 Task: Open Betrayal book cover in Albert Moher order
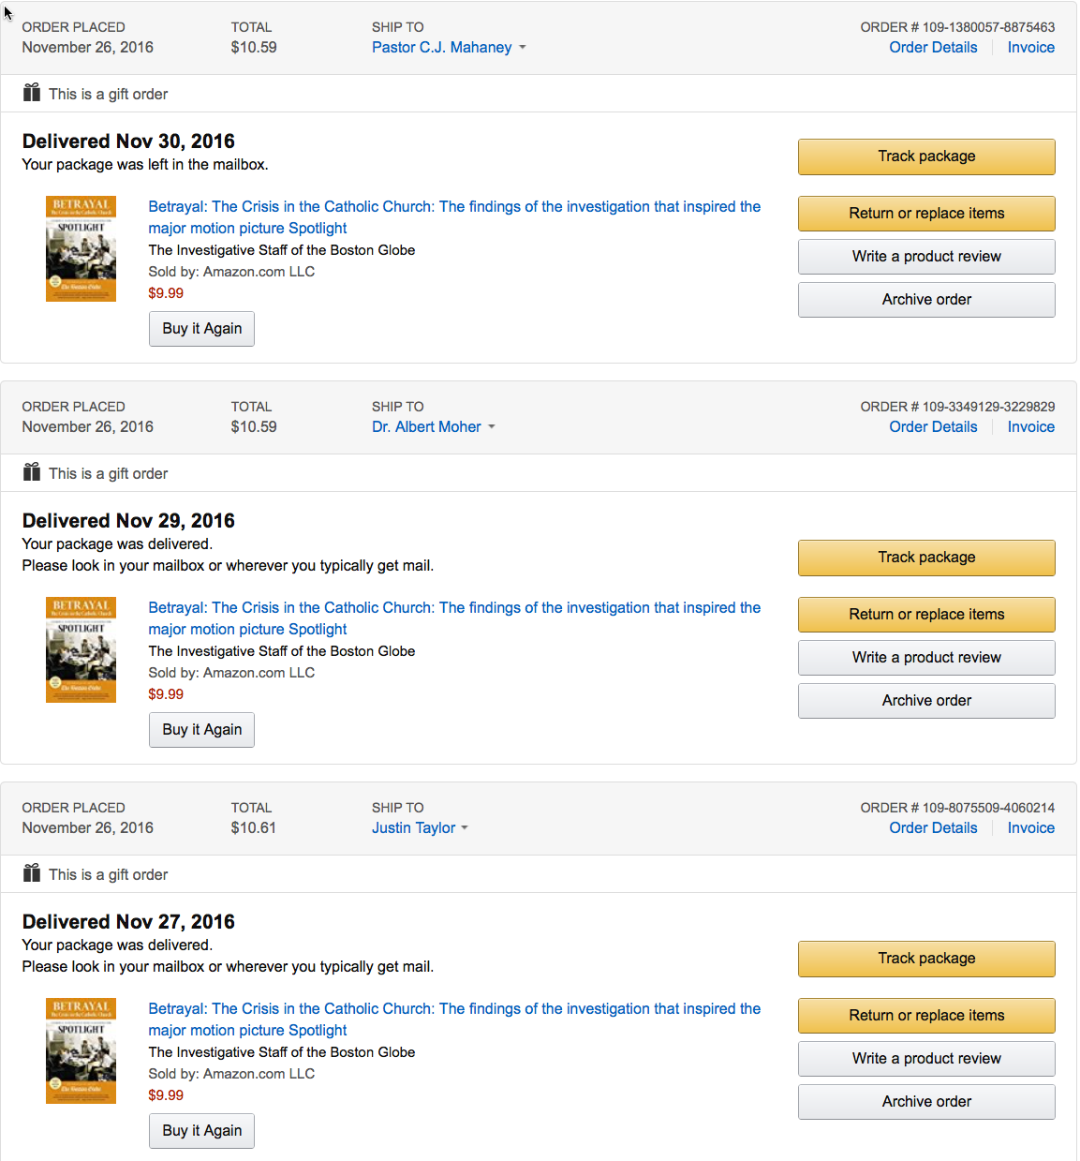[81, 649]
